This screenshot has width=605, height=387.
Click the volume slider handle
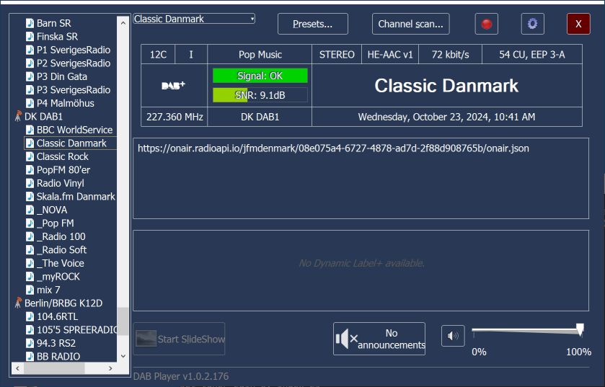coord(580,330)
